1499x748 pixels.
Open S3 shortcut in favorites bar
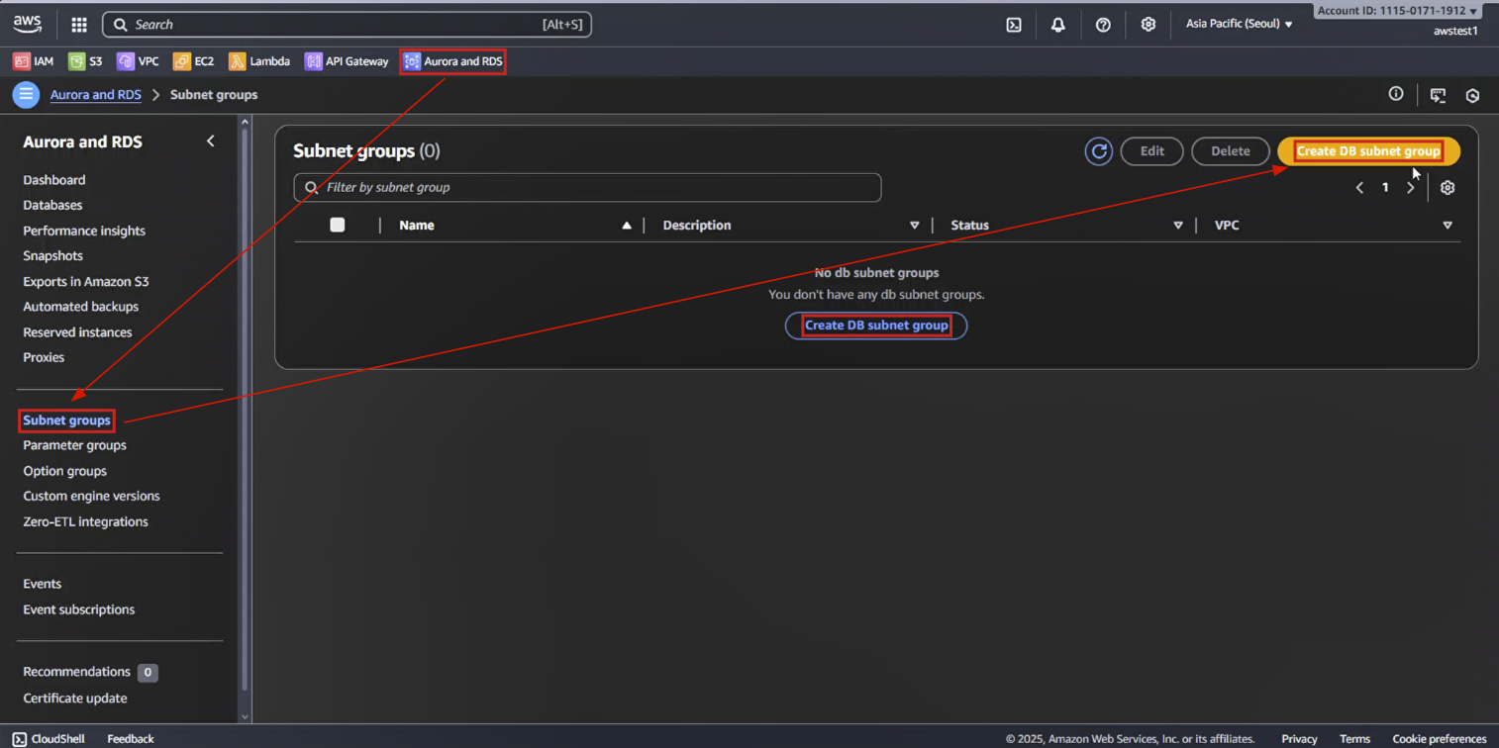point(85,61)
